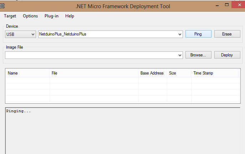245x154 pixels.
Task: Focus the empty Image File text field
Action: [x=91, y=55]
